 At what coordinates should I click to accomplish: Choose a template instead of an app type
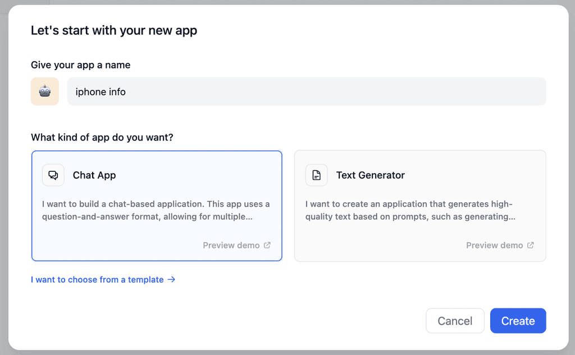coord(98,279)
